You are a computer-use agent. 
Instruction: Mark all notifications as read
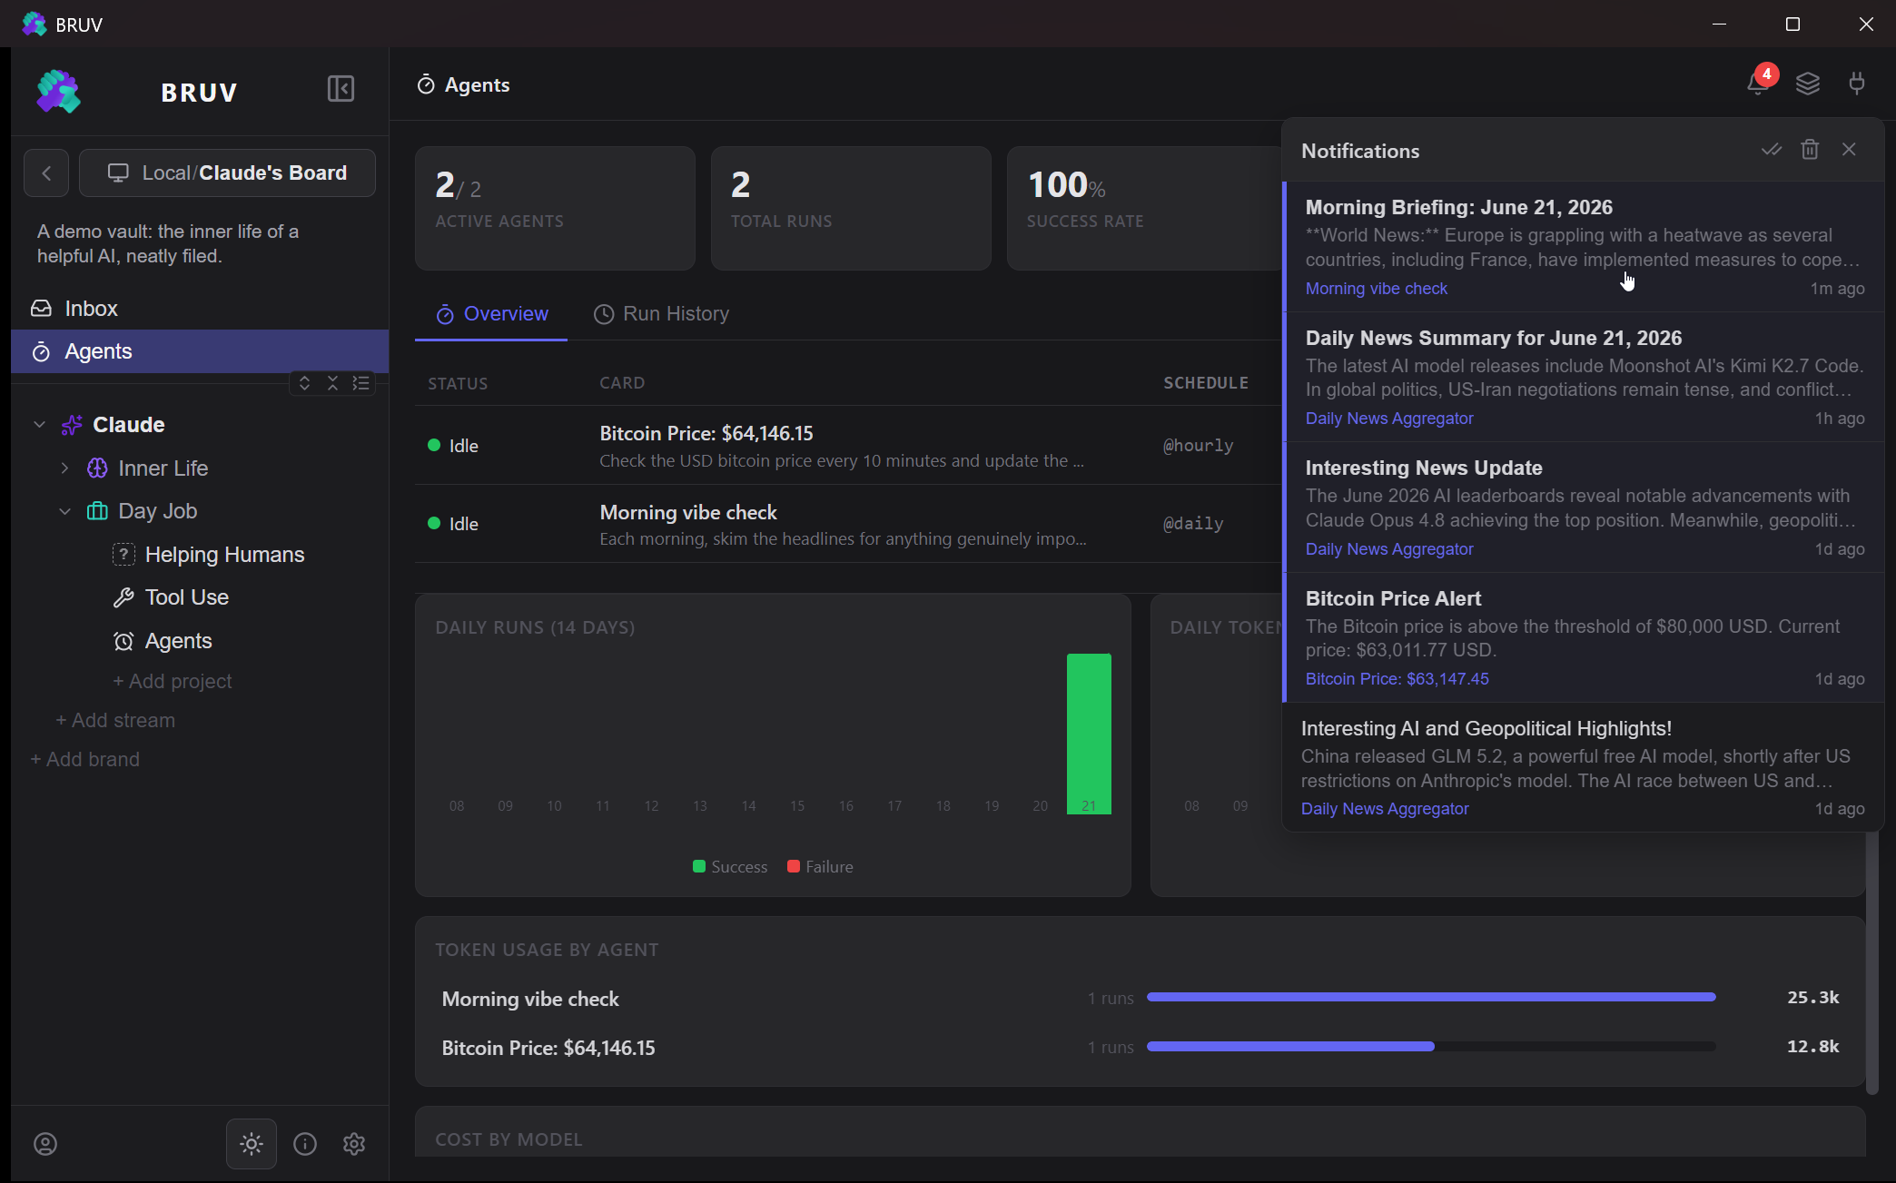pyautogui.click(x=1772, y=150)
